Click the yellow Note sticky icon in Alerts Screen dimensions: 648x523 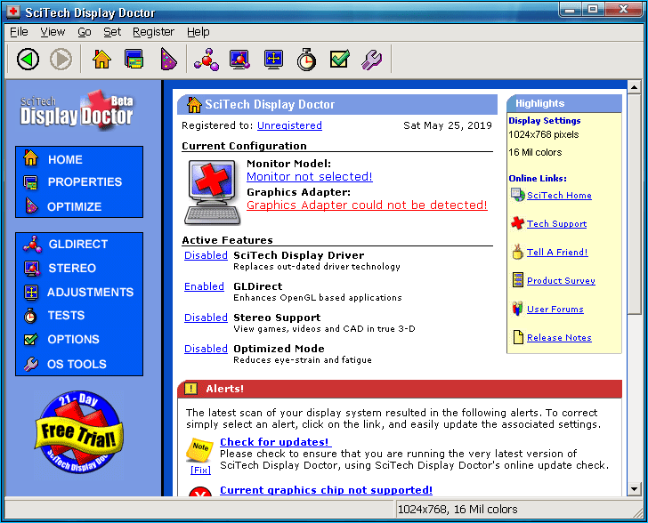(x=200, y=450)
